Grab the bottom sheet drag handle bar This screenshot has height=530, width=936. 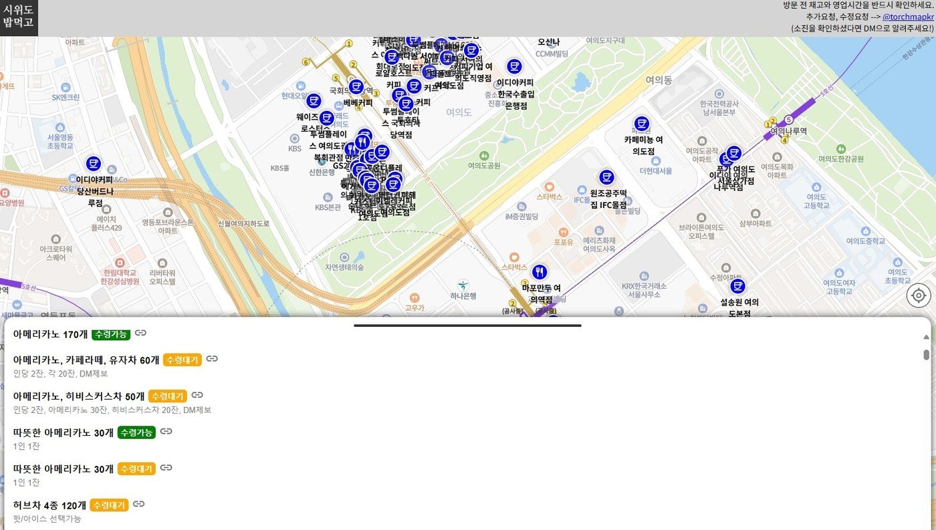(467, 325)
